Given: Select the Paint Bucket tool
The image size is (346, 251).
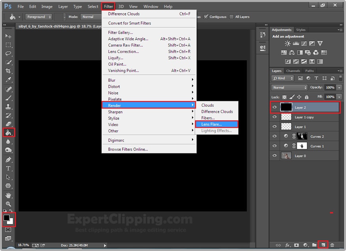Looking at the screenshot, I should [8, 133].
